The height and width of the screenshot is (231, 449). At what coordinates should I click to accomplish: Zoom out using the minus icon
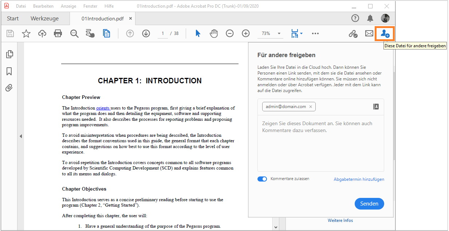coord(229,33)
